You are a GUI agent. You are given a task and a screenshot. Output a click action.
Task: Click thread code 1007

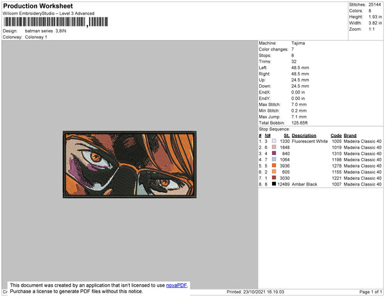[x=337, y=184]
